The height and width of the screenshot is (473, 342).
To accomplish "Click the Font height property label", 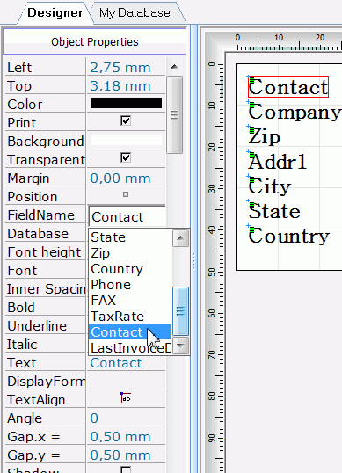I will click(44, 252).
